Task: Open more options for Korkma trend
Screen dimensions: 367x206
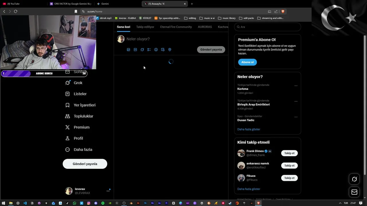Action: (x=296, y=86)
